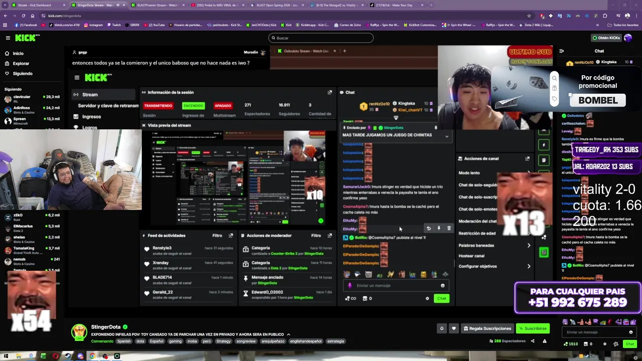This screenshot has width=642, height=361.
Task: Click the Steam icon in the taskbar
Action: point(68,356)
